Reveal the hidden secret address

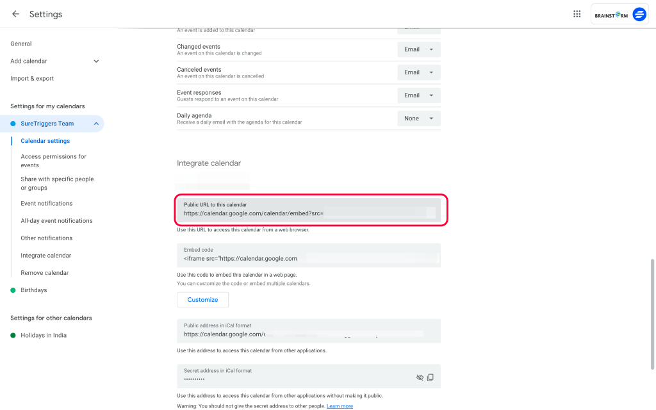[420, 377]
